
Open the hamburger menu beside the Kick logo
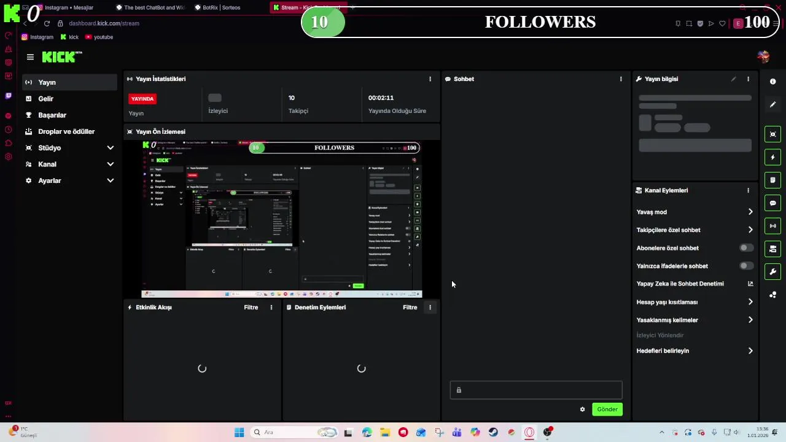30,57
